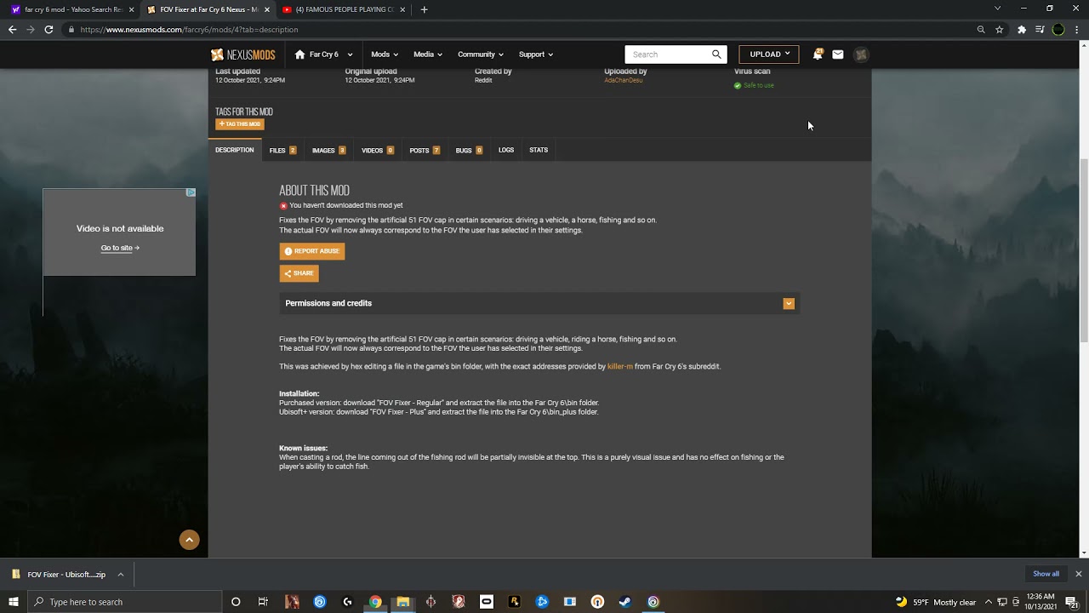The image size is (1089, 613).
Task: Click the padlock site info icon
Action: pyautogui.click(x=71, y=29)
